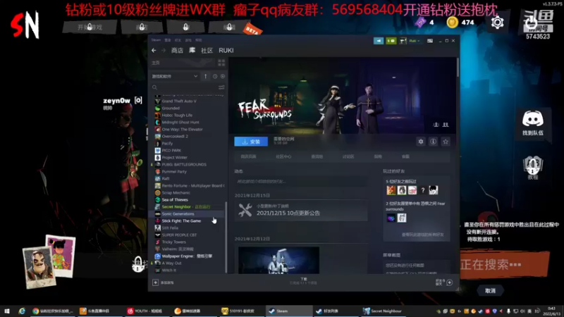Screen dimensions: 564x317
Task: Open the Store tab 商店
Action: coord(177,51)
